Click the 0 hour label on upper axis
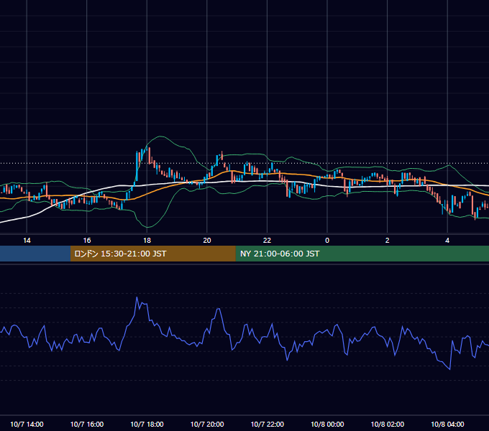 327,241
